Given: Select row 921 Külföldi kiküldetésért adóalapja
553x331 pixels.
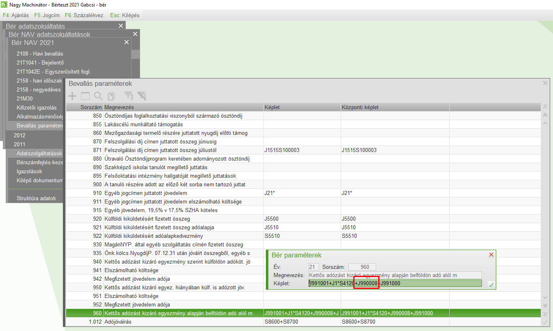Looking at the screenshot, I should point(303,227).
